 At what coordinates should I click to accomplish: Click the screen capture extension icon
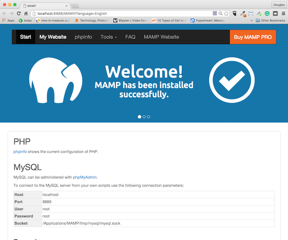(251, 14)
